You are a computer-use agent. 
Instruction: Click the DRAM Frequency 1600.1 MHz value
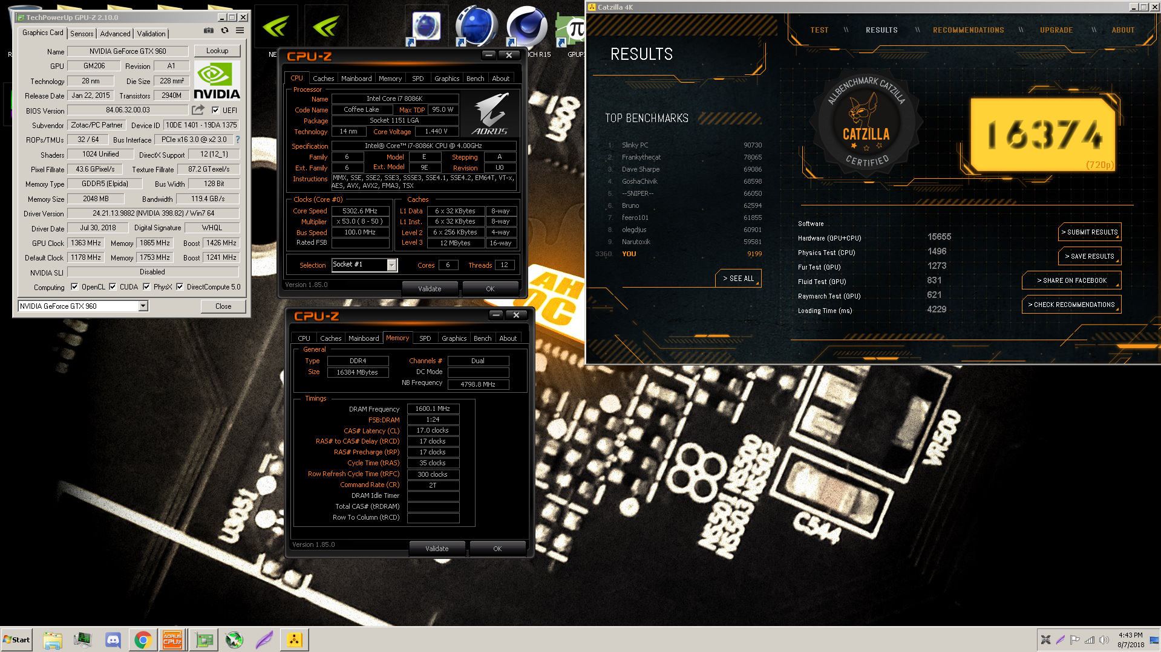[x=433, y=409]
